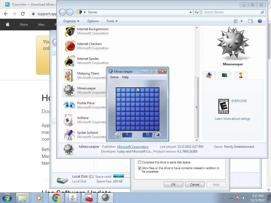Open the ratings tab with people icon

tap(209, 75)
